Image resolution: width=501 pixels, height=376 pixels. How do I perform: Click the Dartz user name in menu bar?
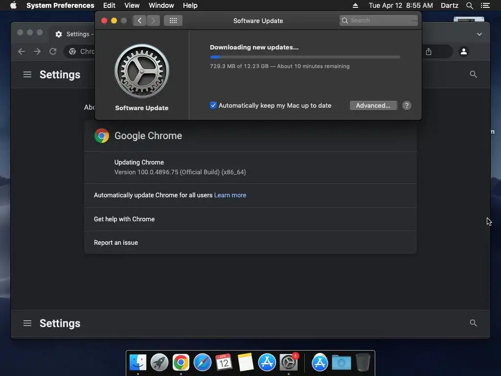point(449,5)
